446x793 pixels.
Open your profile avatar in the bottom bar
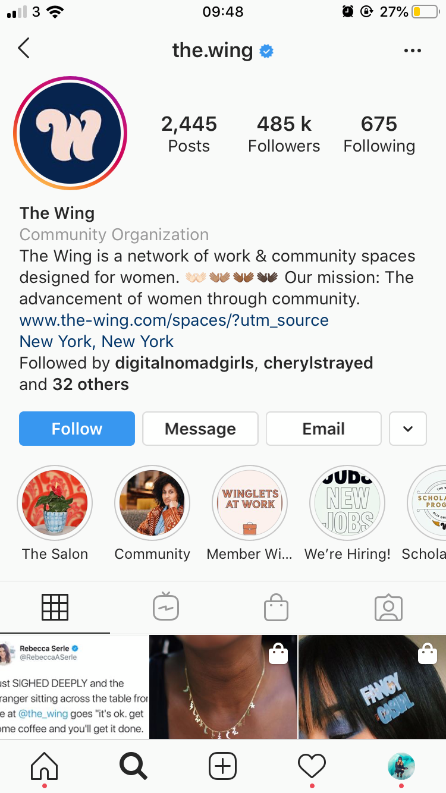pyautogui.click(x=401, y=766)
